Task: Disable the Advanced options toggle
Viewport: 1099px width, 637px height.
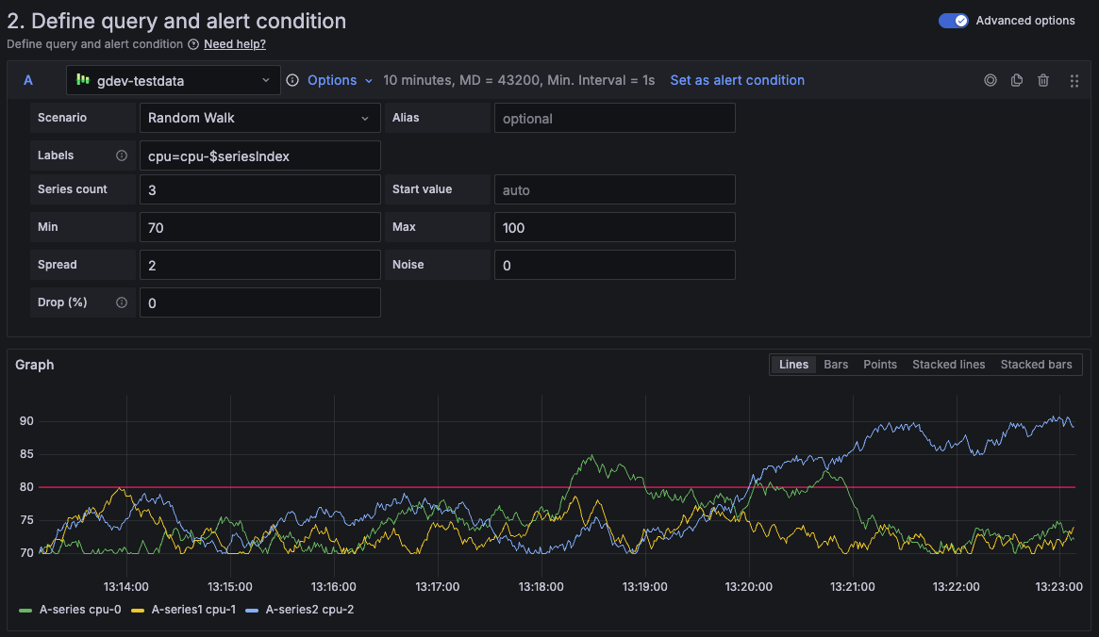Action: click(x=954, y=20)
